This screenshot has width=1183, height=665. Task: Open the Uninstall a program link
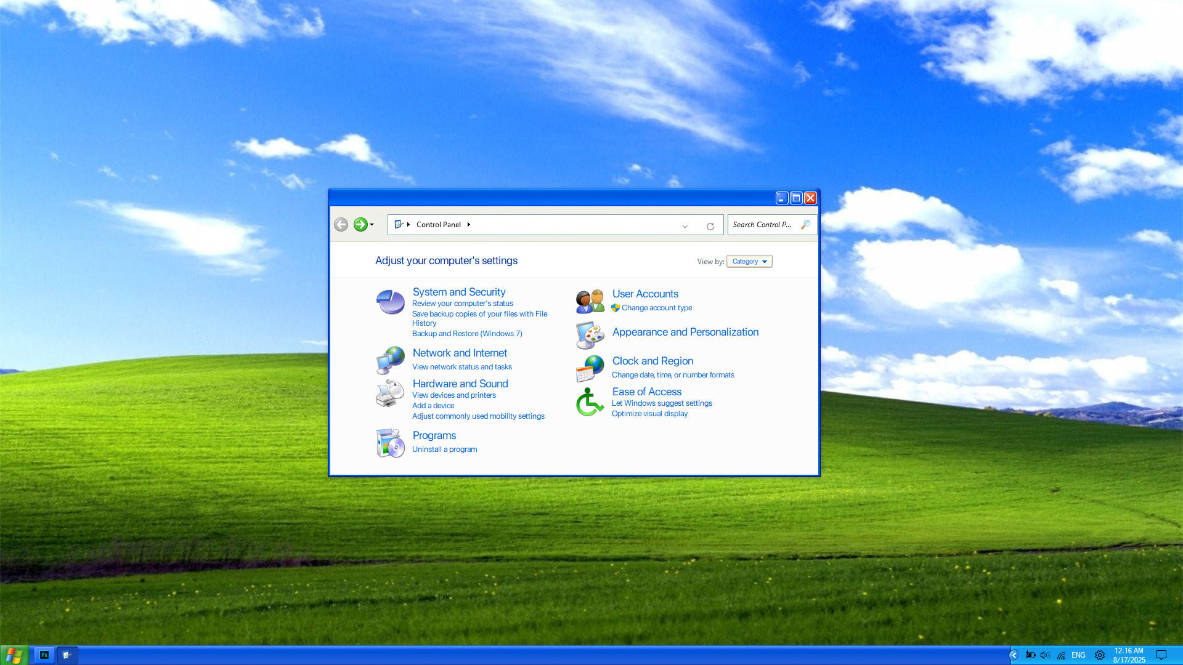(x=444, y=449)
